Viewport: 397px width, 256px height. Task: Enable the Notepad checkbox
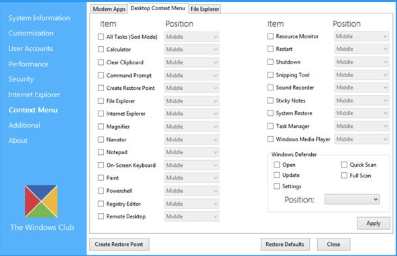point(101,152)
